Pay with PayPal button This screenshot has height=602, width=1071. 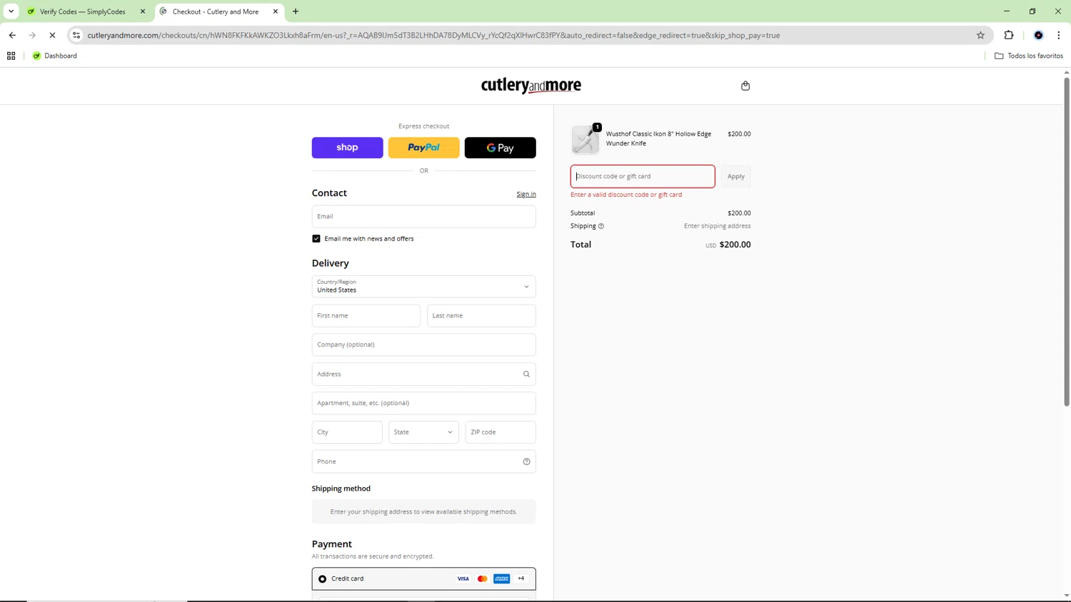423,148
